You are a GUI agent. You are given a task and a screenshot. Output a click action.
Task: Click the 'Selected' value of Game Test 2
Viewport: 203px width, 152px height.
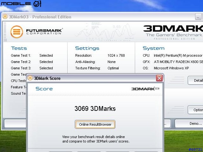coord(46,62)
